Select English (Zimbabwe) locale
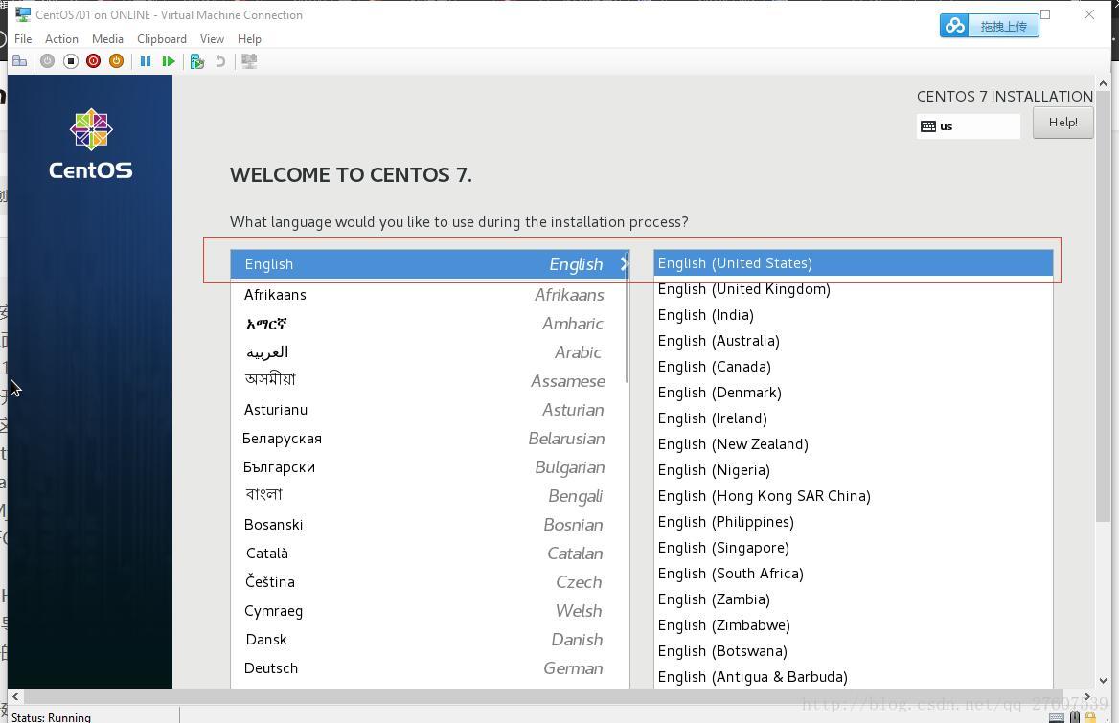Screen dimensions: 1119x723 [x=853, y=624]
